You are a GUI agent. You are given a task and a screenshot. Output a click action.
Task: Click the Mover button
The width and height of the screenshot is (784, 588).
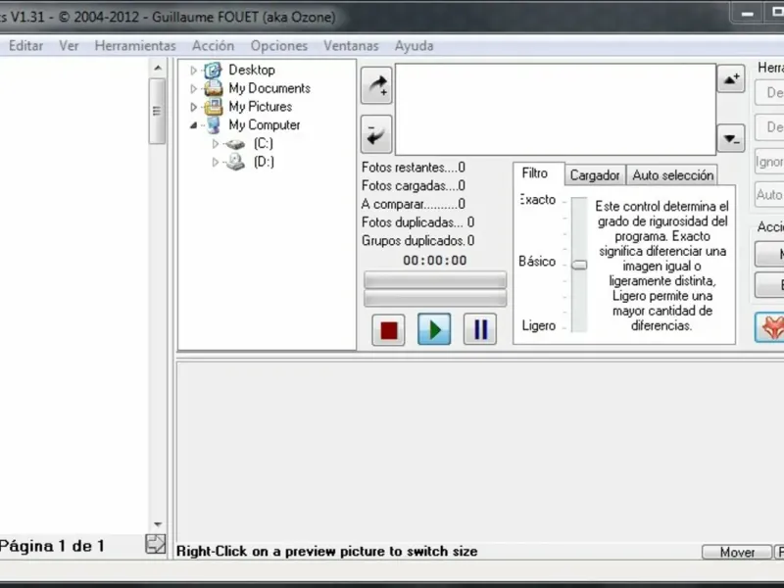click(x=737, y=552)
